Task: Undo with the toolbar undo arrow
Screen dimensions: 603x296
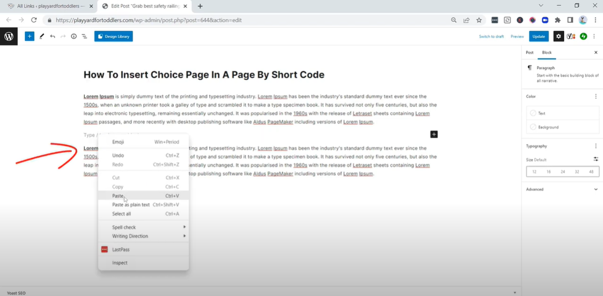Action: click(52, 36)
